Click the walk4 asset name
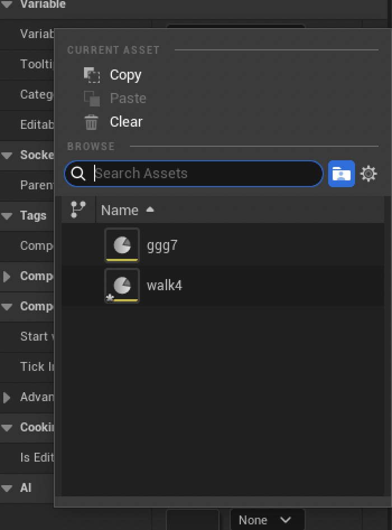The width and height of the screenshot is (392, 530). [164, 286]
